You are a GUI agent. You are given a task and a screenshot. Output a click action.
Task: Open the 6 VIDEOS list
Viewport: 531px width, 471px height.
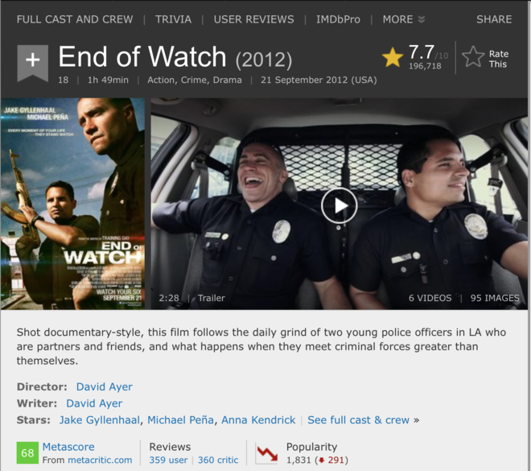[x=430, y=298]
